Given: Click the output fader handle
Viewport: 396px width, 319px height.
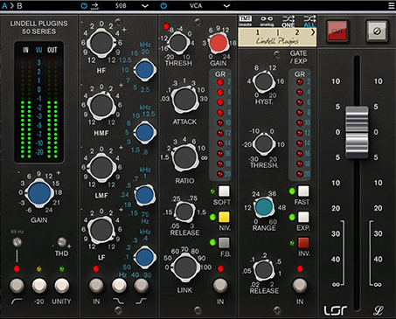Looking at the screenshot, I should [357, 132].
